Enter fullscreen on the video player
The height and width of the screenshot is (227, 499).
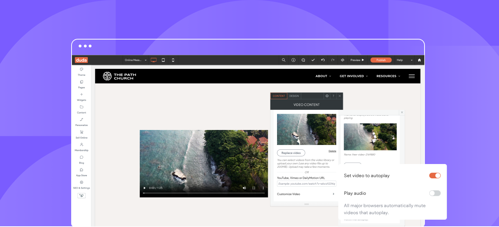tap(254, 188)
